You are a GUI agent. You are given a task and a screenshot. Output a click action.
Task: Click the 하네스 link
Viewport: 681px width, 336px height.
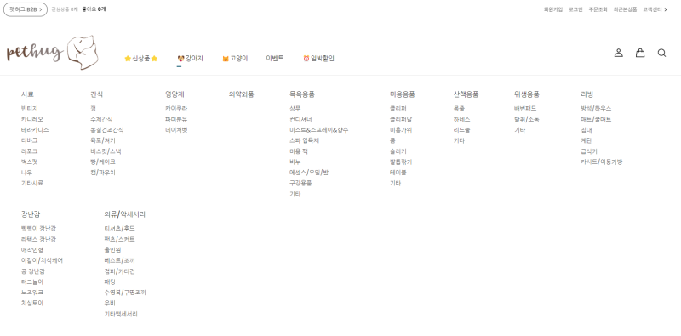(x=461, y=119)
